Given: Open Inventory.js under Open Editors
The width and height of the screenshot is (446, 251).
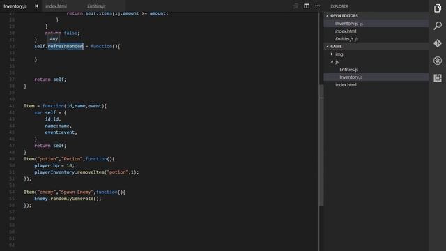Looking at the screenshot, I should click(376, 24).
